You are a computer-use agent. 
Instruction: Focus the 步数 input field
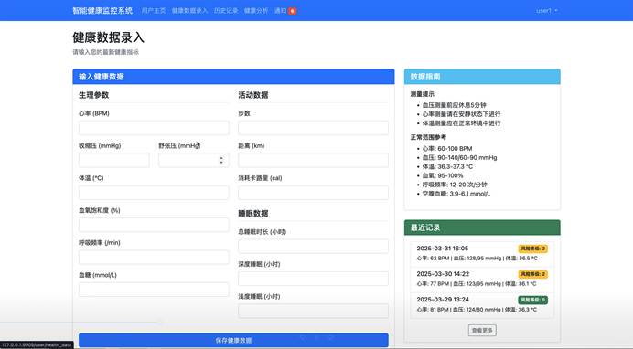(313, 128)
